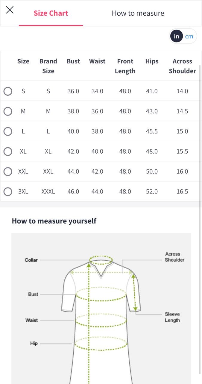Click the Across Shoulder column header
Viewport: 202px width, 384px height.
pyautogui.click(x=182, y=66)
